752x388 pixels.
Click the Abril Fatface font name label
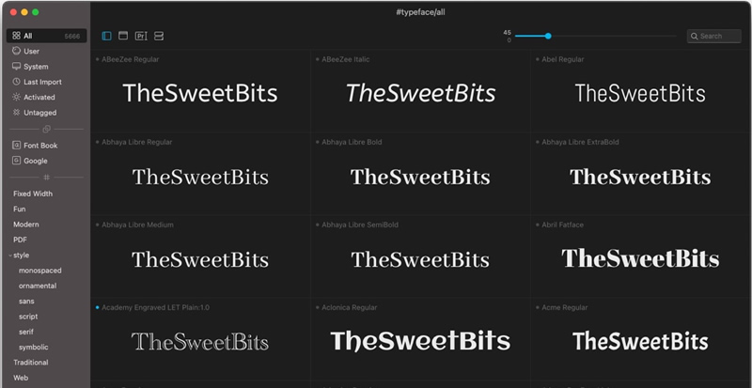click(562, 225)
